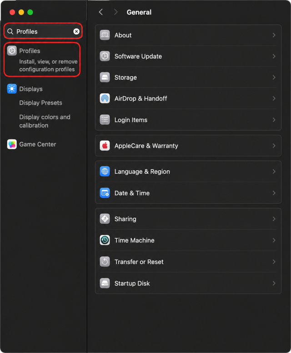
Task: Click the Software Update gear icon
Action: [105, 56]
